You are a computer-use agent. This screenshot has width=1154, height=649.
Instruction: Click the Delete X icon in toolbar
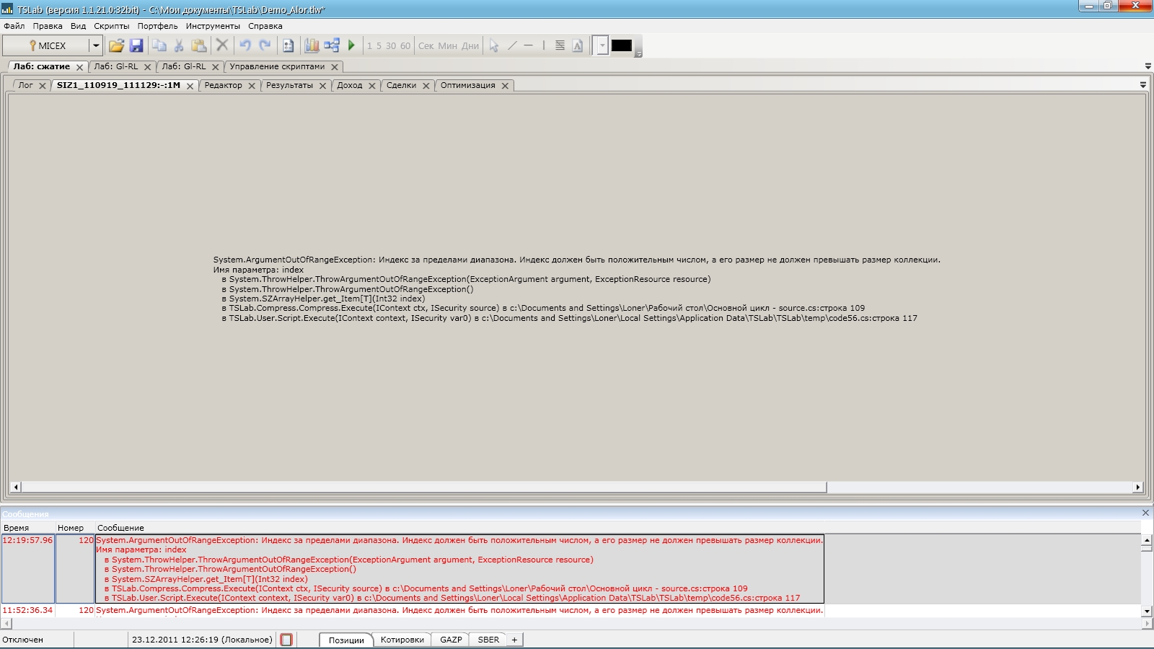pos(222,45)
